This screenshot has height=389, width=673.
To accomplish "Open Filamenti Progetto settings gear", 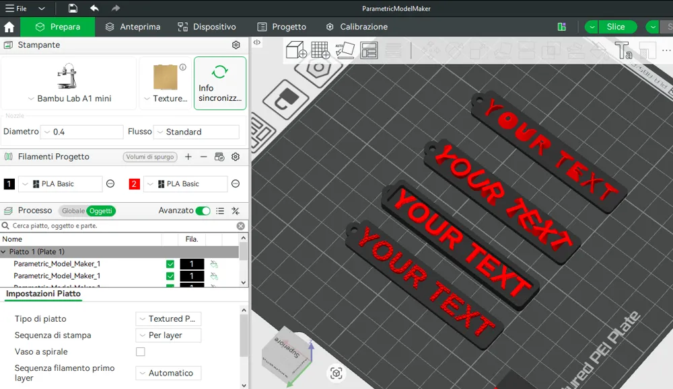I will pyautogui.click(x=235, y=157).
